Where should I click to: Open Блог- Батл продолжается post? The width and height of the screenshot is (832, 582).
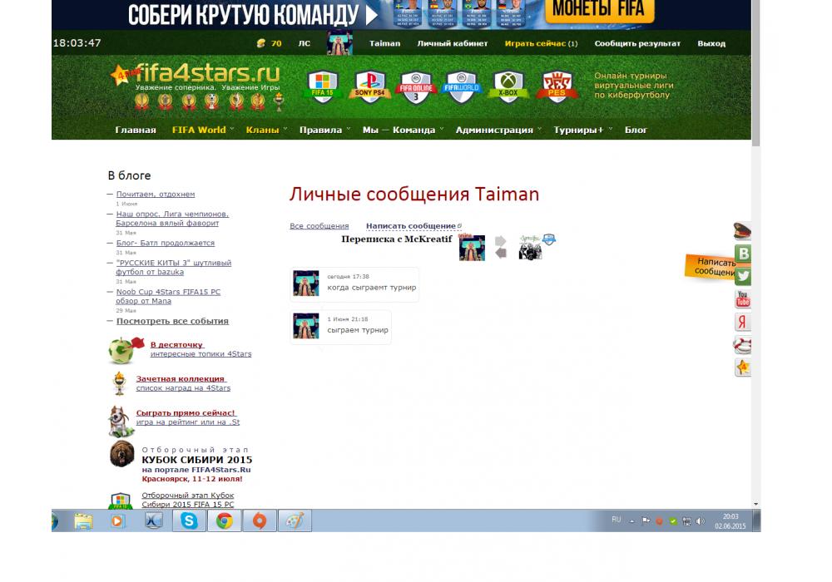click(166, 243)
